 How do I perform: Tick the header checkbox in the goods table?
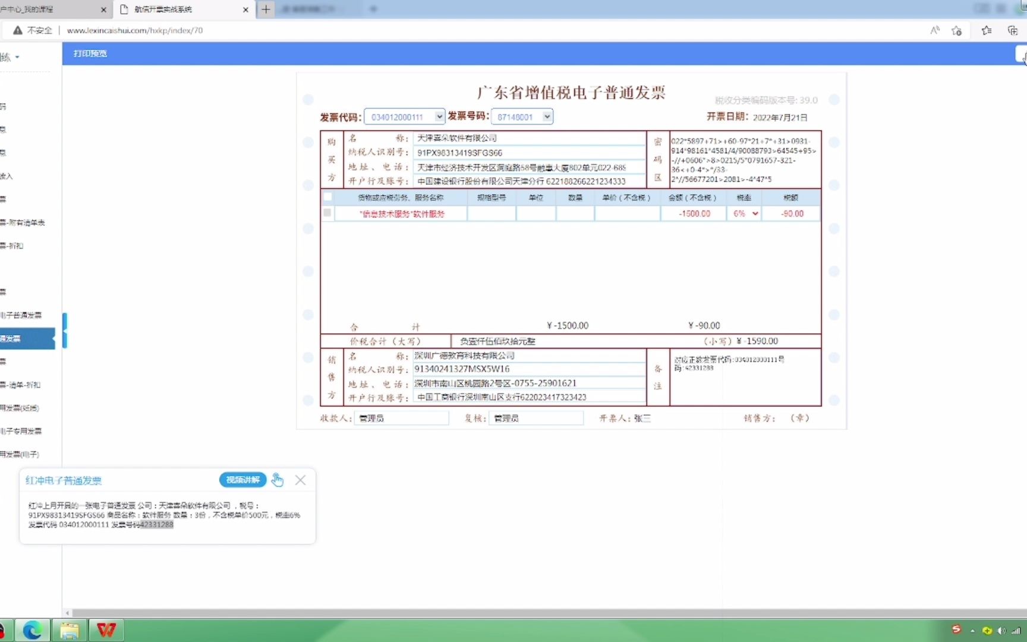coord(327,197)
